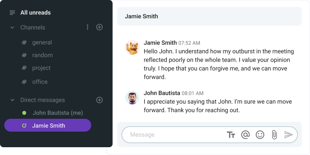Click the All unreads list icon
The height and width of the screenshot is (155, 310).
pyautogui.click(x=12, y=12)
